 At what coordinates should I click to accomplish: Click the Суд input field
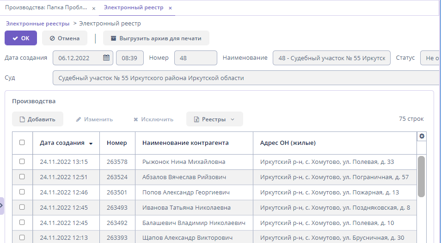(245, 78)
